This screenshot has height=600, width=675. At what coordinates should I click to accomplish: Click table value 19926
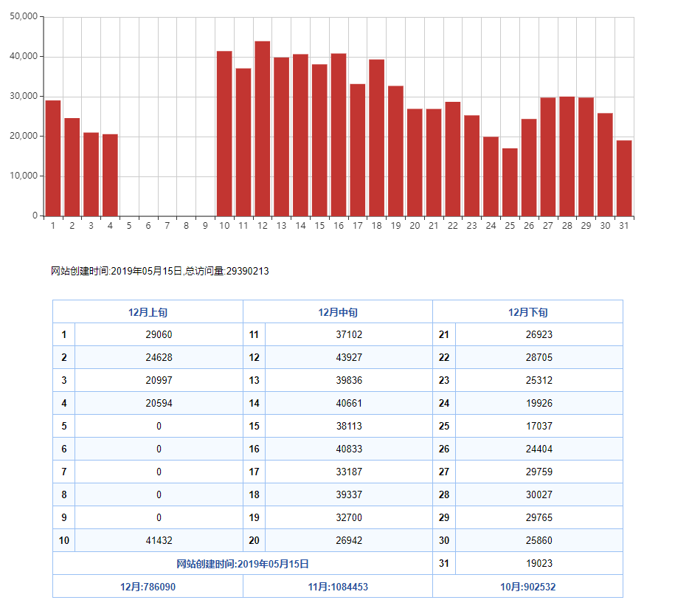click(539, 403)
